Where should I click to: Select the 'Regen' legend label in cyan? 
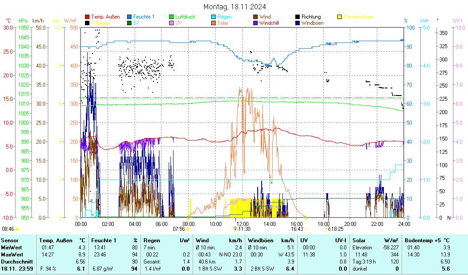224,17
